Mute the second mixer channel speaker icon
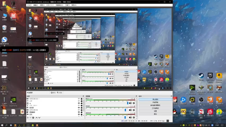 (x=131, y=110)
